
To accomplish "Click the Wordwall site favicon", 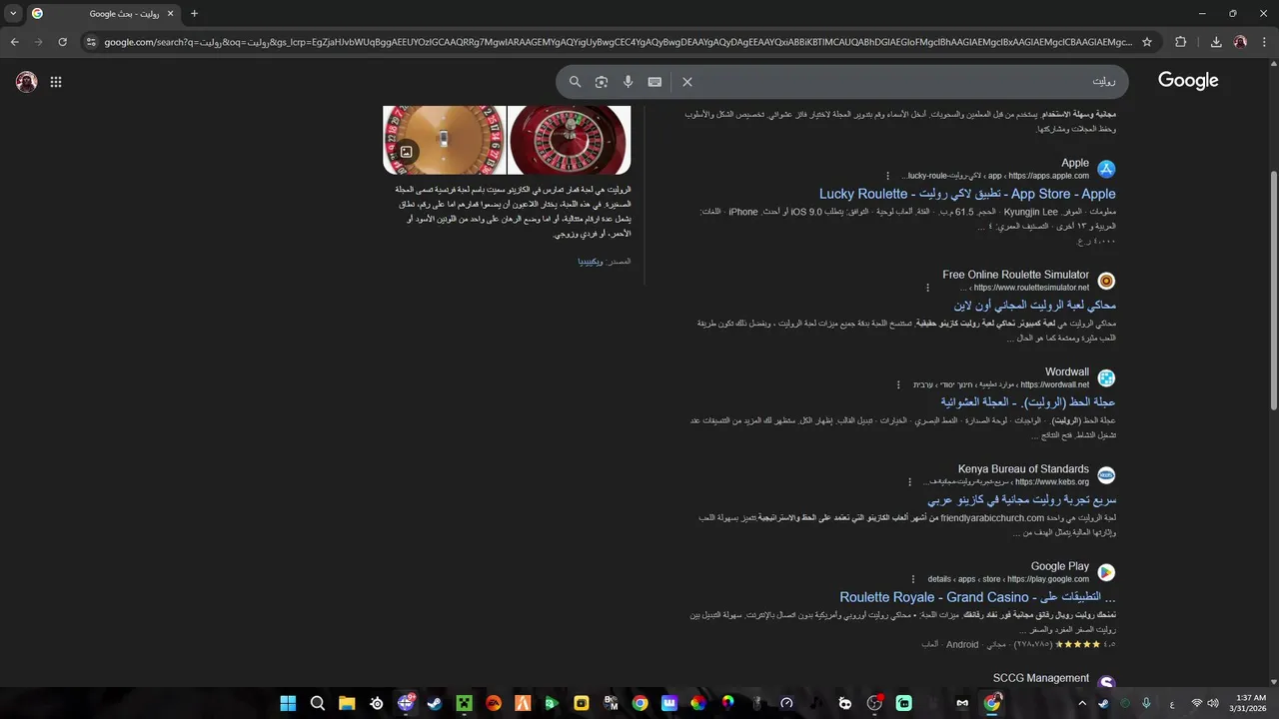I will click(x=1106, y=377).
